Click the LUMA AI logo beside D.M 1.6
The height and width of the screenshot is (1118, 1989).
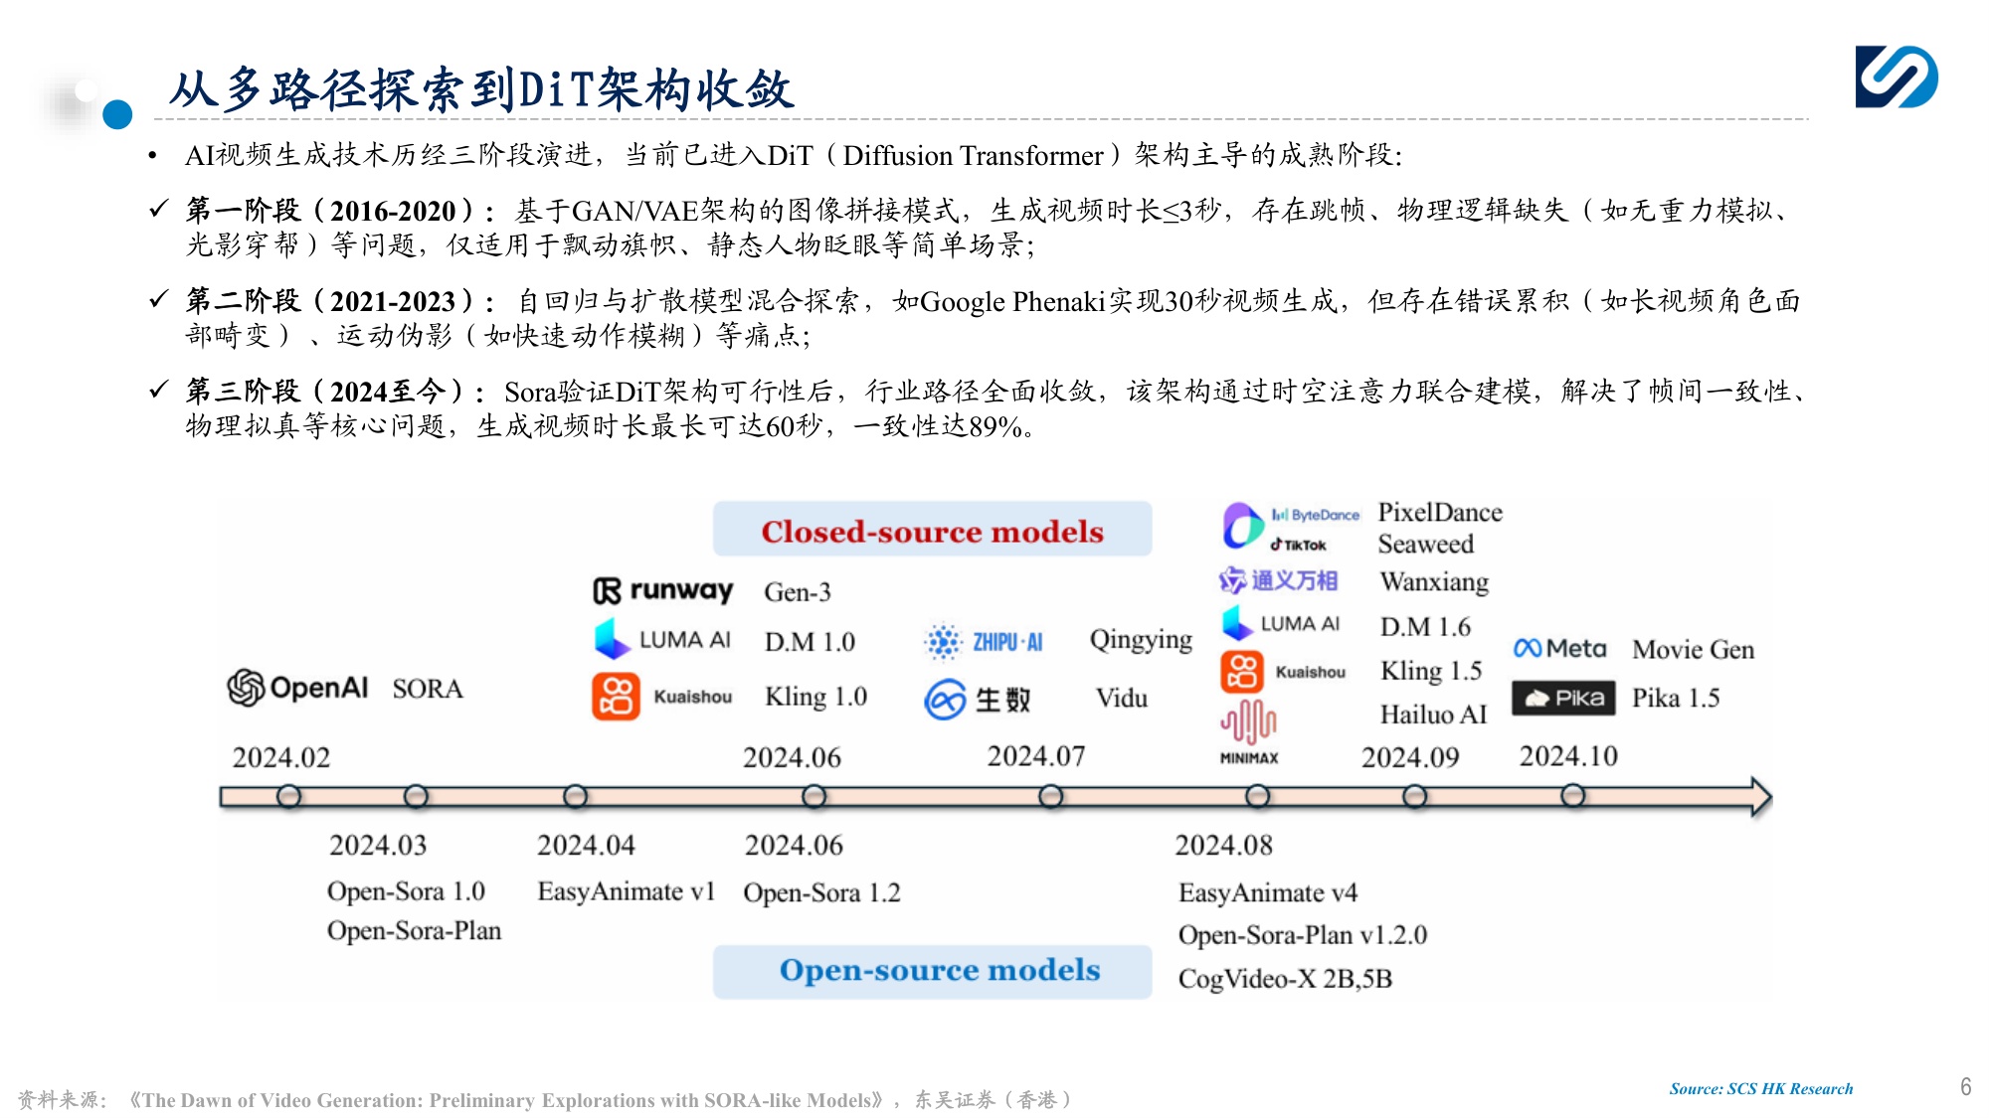(x=1281, y=623)
